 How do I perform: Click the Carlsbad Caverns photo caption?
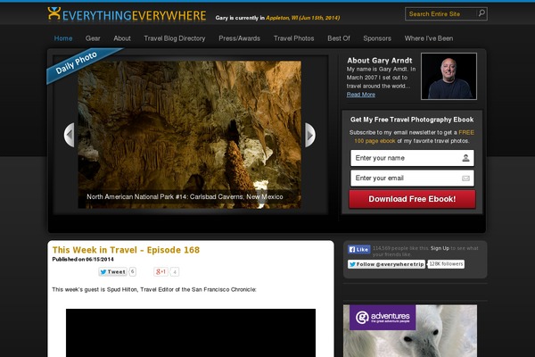click(185, 196)
